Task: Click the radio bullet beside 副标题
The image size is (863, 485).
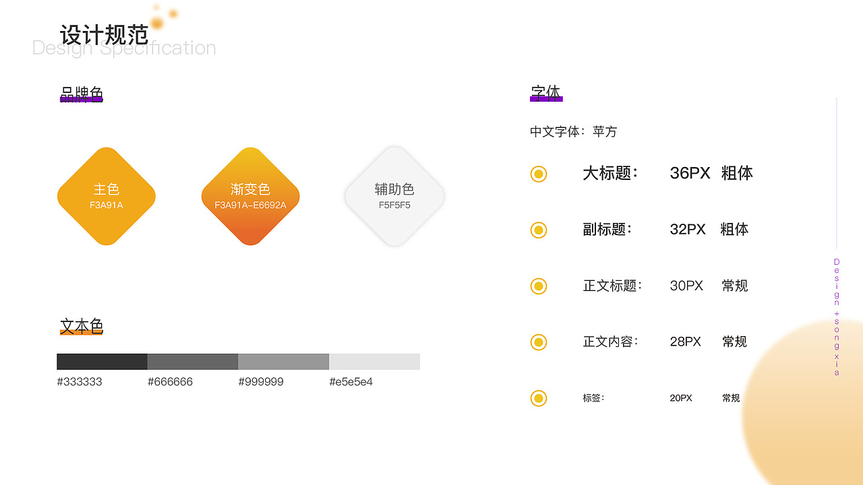Action: pos(538,230)
